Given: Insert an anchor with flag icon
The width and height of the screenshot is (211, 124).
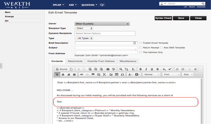Looking at the screenshot, I should (x=93, y=75).
